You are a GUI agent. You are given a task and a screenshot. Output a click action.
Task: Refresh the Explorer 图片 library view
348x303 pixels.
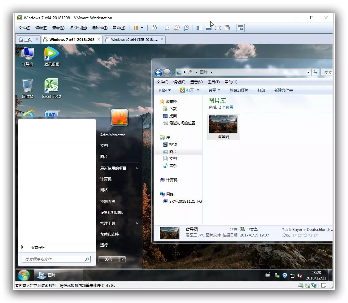click(x=315, y=72)
